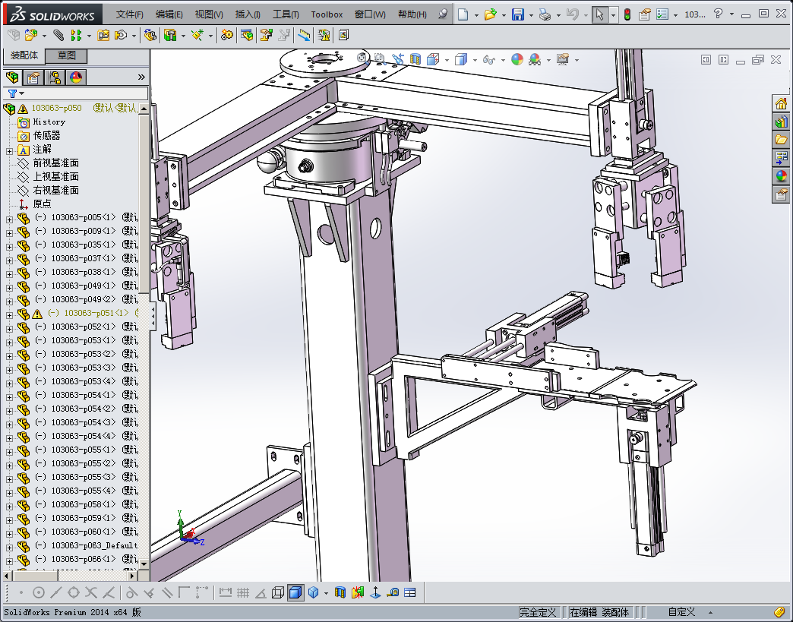Click the Smart Fasteners icon
Viewport: 793px width, 622px height.
click(103, 35)
